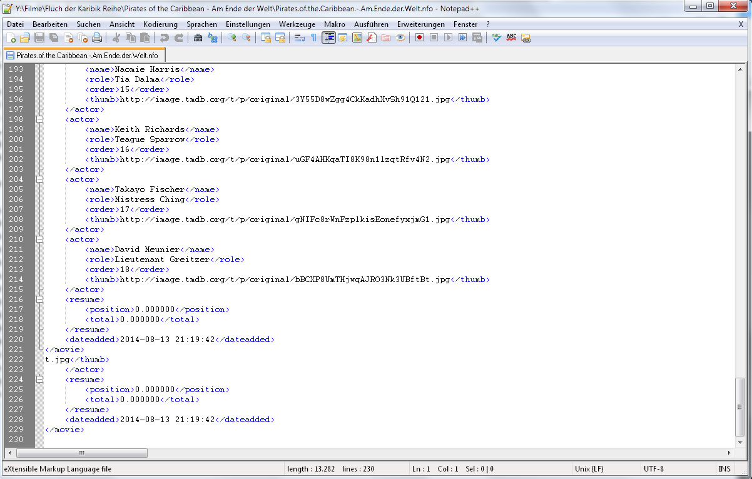The width and height of the screenshot is (752, 479).
Task: Click the Close All documents icon
Action: pos(83,38)
